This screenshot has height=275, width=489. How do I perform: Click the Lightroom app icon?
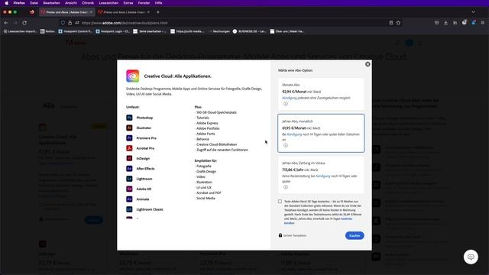tap(129, 179)
